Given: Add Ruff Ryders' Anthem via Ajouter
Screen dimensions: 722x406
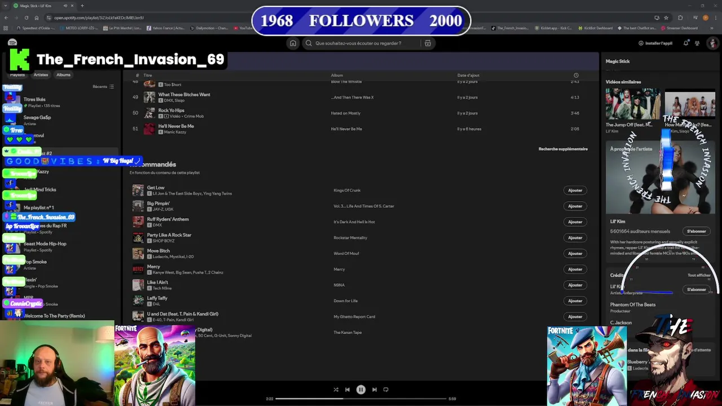Looking at the screenshot, I should tap(575, 222).
